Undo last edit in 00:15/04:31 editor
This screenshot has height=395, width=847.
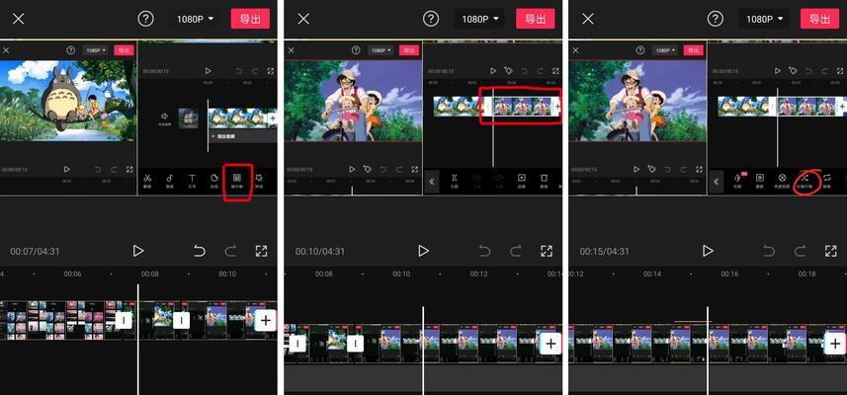770,251
